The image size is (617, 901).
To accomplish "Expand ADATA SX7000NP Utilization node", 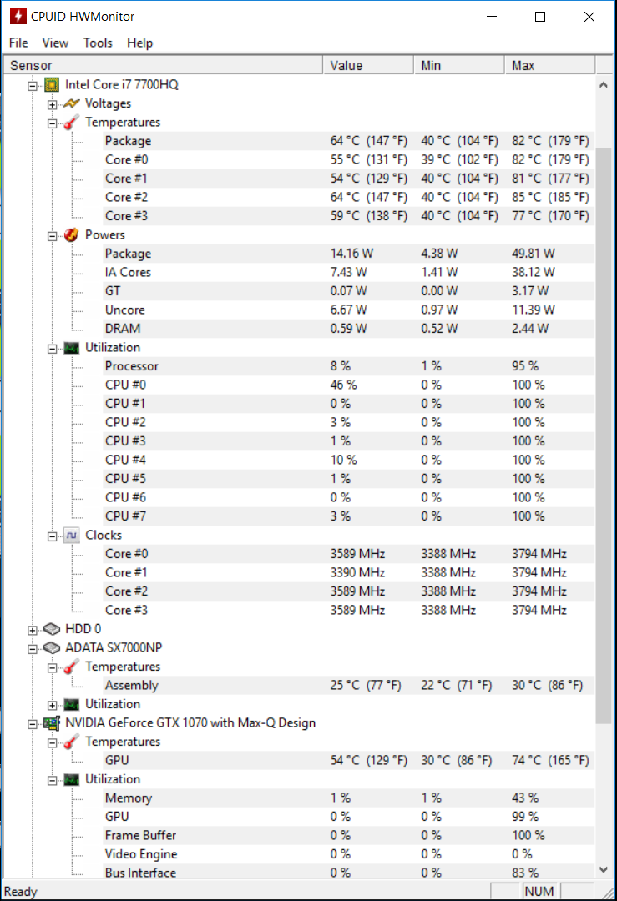I will tap(53, 706).
